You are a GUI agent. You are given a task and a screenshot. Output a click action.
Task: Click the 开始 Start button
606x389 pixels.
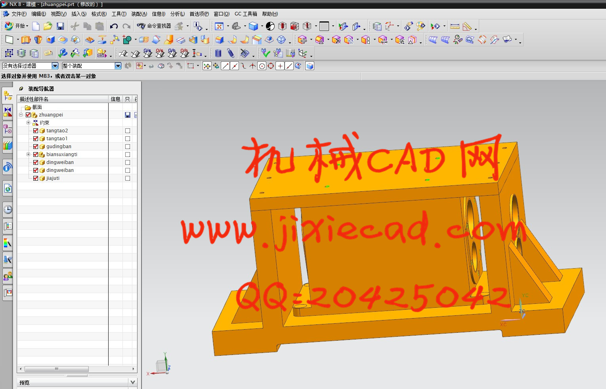point(16,26)
